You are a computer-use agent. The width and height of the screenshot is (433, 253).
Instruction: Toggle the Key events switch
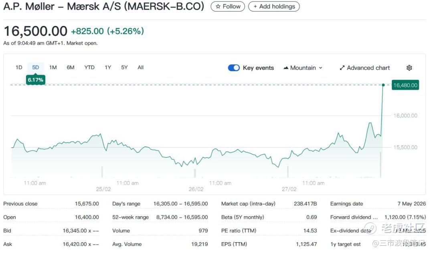234,68
